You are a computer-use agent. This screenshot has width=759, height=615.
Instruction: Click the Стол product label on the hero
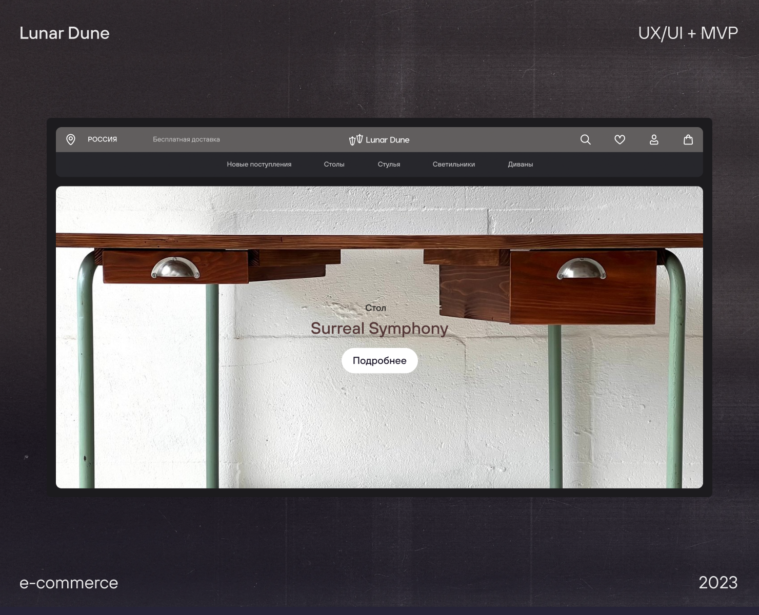376,307
